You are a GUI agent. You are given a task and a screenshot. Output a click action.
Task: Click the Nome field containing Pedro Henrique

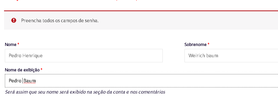pos(84,56)
